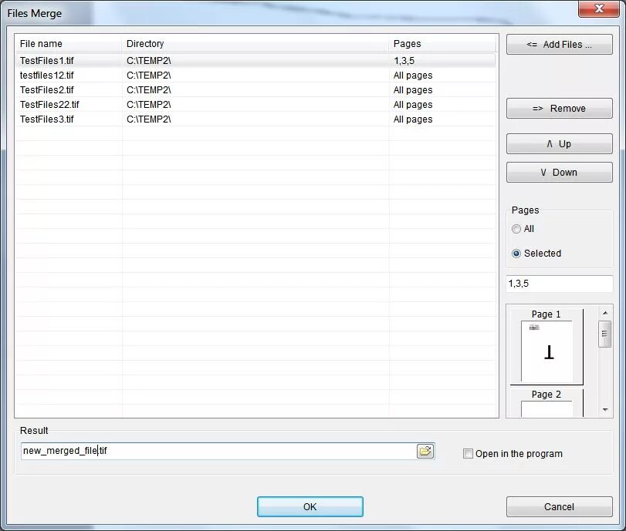626x531 pixels.
Task: Click the Pages column header
Action: click(x=442, y=43)
